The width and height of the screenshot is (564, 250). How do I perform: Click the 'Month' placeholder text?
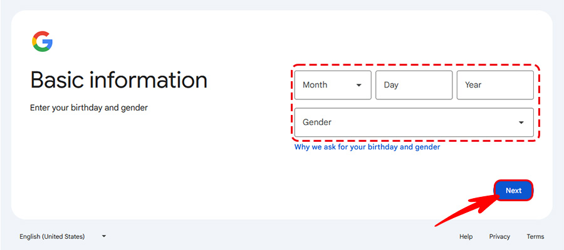pyautogui.click(x=315, y=85)
